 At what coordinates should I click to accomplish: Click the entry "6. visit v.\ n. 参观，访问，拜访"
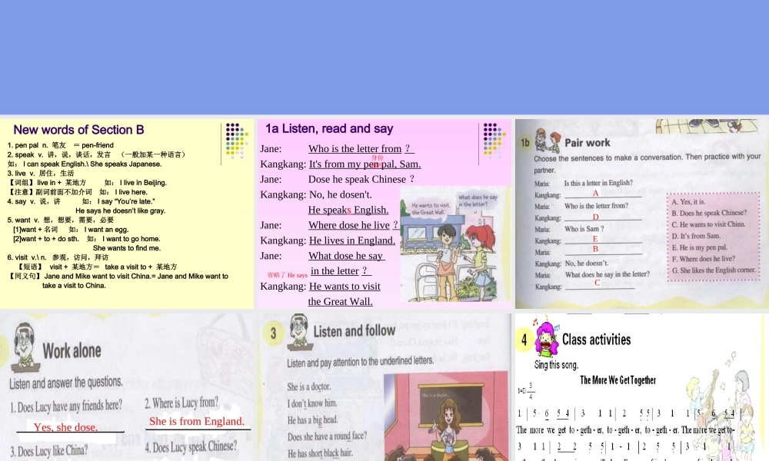point(58,257)
